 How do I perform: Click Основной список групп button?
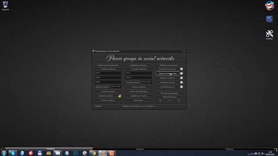(x=167, y=69)
